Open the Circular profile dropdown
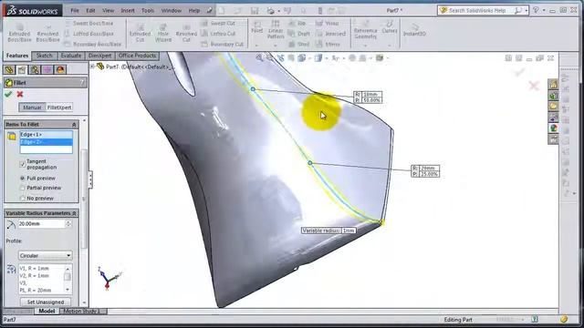This screenshot has height=328, width=584. coord(45,255)
